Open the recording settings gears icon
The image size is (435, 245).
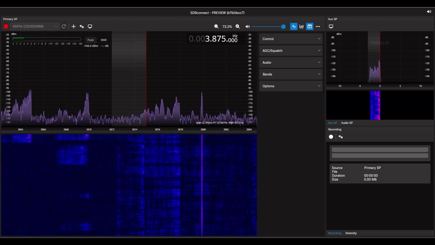(x=341, y=137)
